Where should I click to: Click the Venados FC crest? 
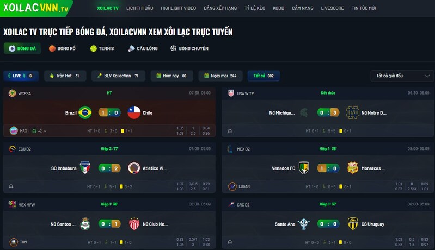[x=304, y=168]
